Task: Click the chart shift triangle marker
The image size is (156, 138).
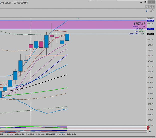Action: click(x=78, y=18)
